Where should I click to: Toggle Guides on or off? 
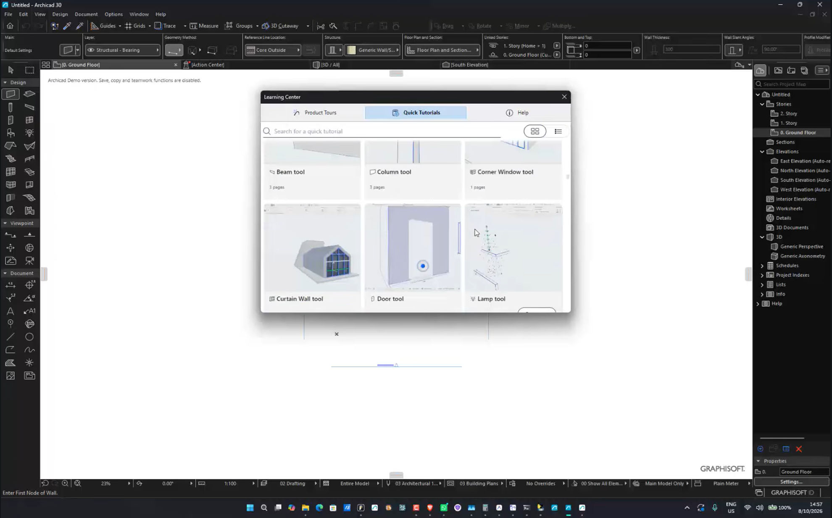point(103,26)
